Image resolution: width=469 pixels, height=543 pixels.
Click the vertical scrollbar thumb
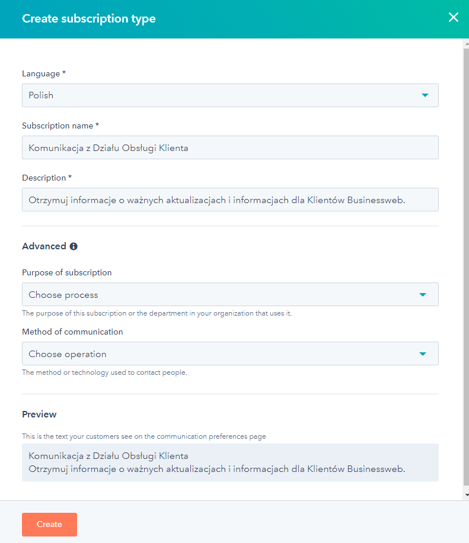[x=466, y=266]
